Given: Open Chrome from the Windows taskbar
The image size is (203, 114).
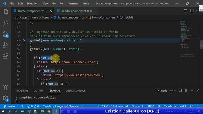Looking at the screenshot, I should click(49, 111).
